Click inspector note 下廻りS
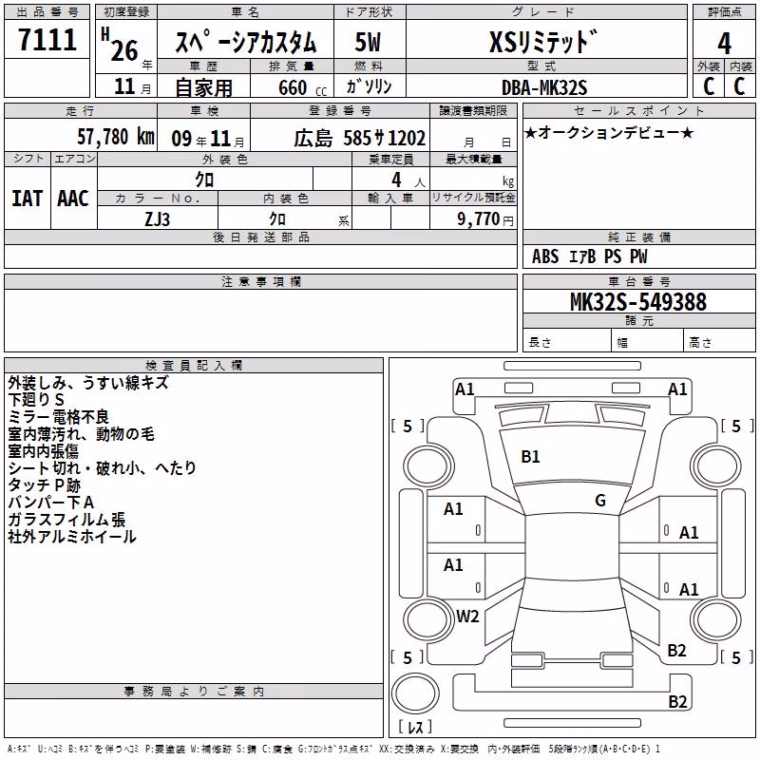This screenshot has width=760, height=760. 36,399
